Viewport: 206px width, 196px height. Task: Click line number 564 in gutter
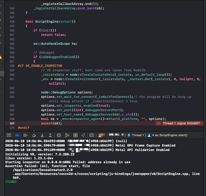click(12, 97)
